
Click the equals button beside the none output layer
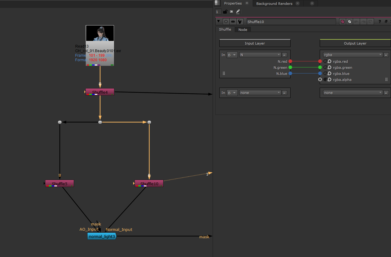(386, 92)
